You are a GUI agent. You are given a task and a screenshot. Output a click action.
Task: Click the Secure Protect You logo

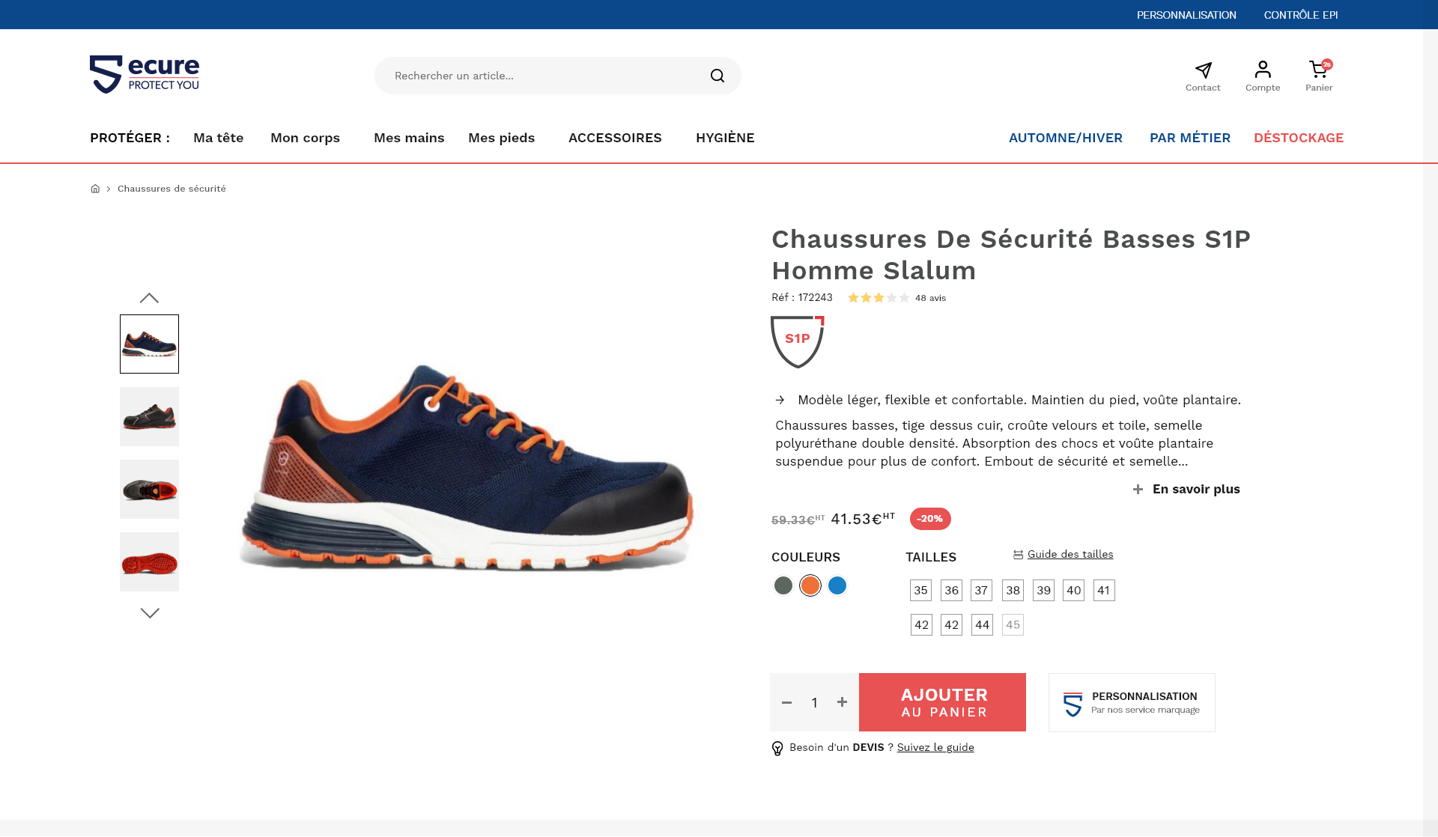pos(145,74)
